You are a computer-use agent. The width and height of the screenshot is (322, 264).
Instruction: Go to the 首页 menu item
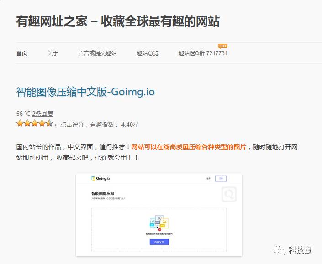coord(22,53)
